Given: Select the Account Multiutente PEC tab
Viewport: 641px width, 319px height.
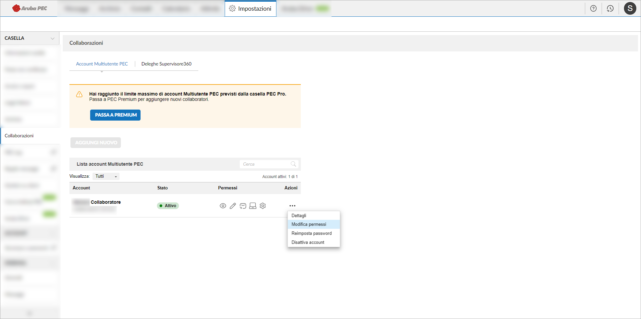Looking at the screenshot, I should pyautogui.click(x=102, y=64).
